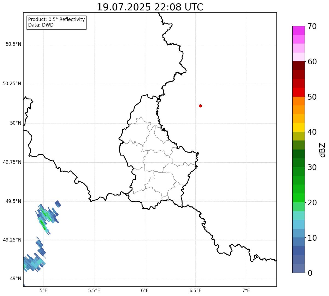329x296 pixels.
Task: Click the orange colorbar segment below 50
Action: point(298,101)
